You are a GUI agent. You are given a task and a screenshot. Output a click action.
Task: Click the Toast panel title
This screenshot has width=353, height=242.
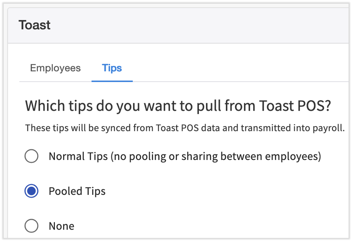34,25
